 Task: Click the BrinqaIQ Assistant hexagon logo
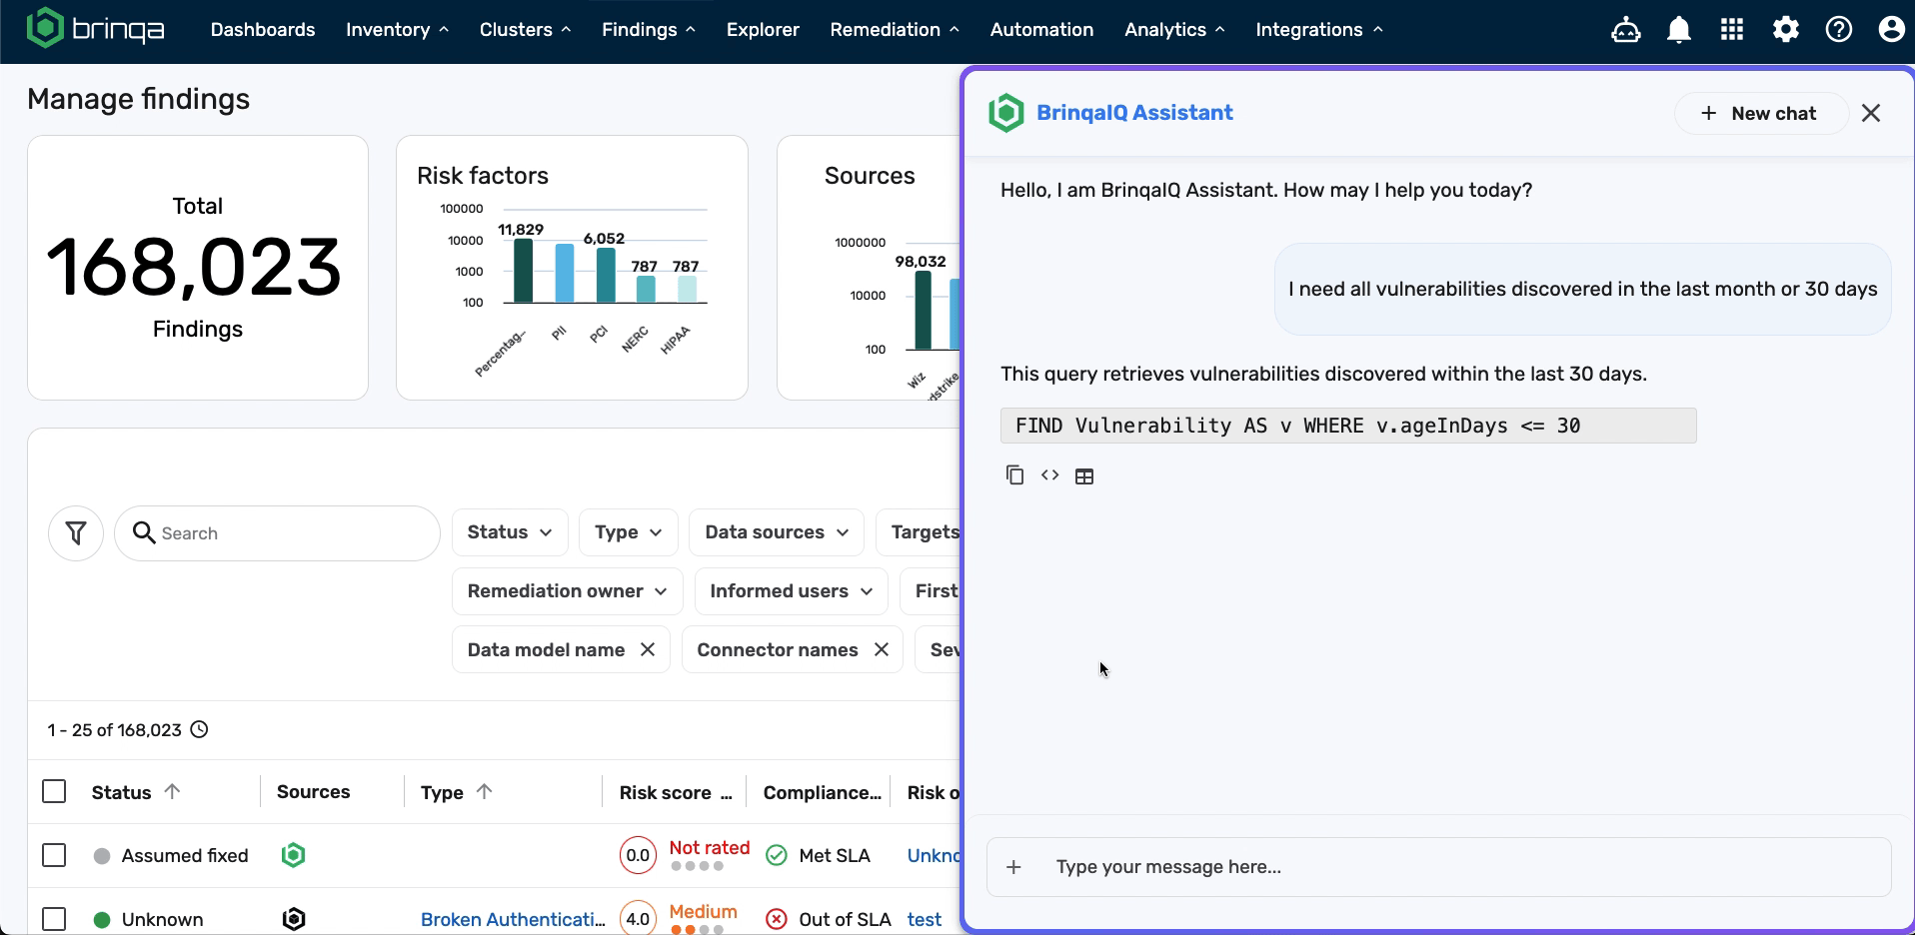click(1005, 113)
